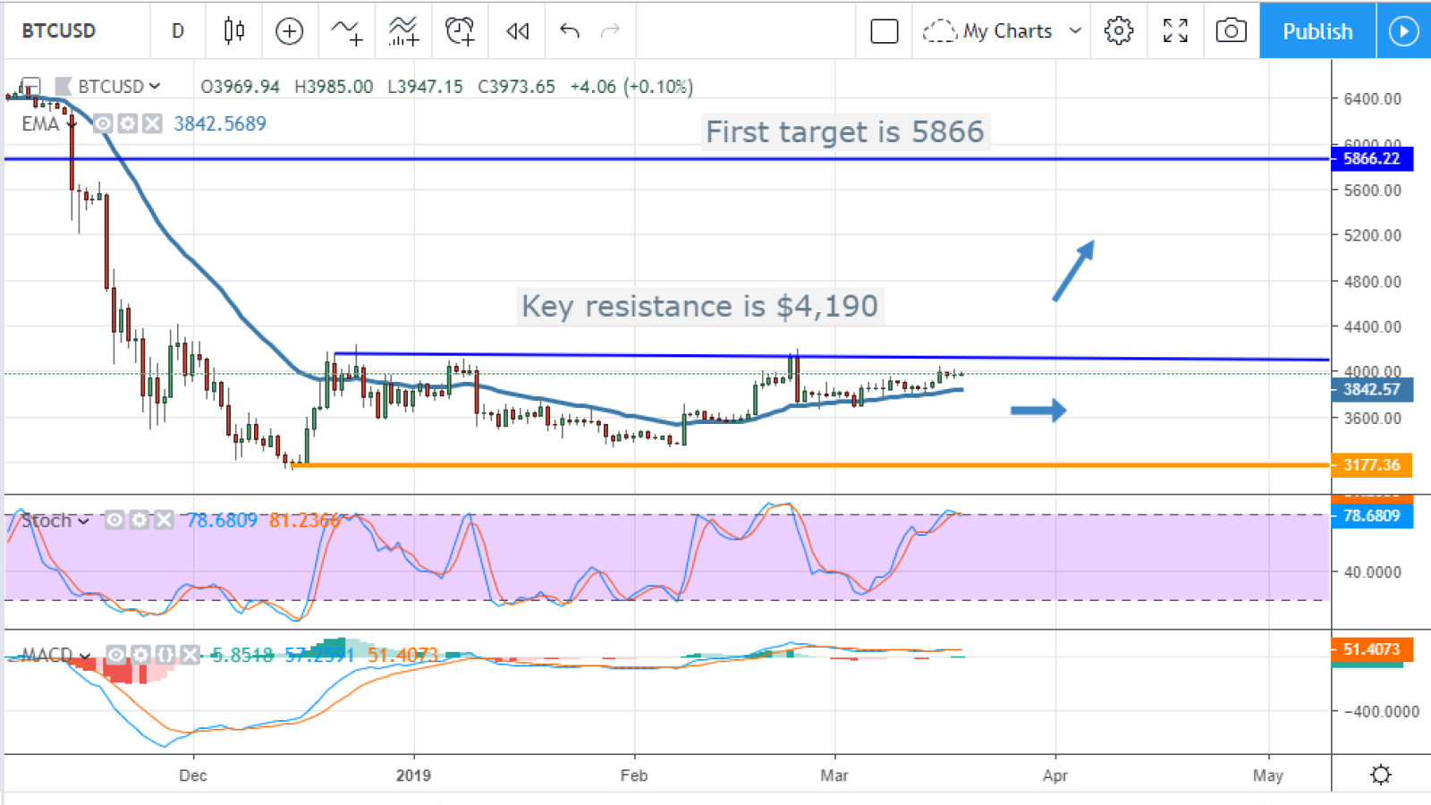Click the 3177.36 orange price label

[x=1372, y=465]
